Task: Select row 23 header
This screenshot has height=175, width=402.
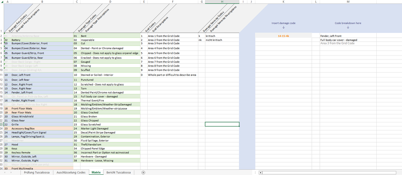Action: pyautogui.click(x=2, y=124)
